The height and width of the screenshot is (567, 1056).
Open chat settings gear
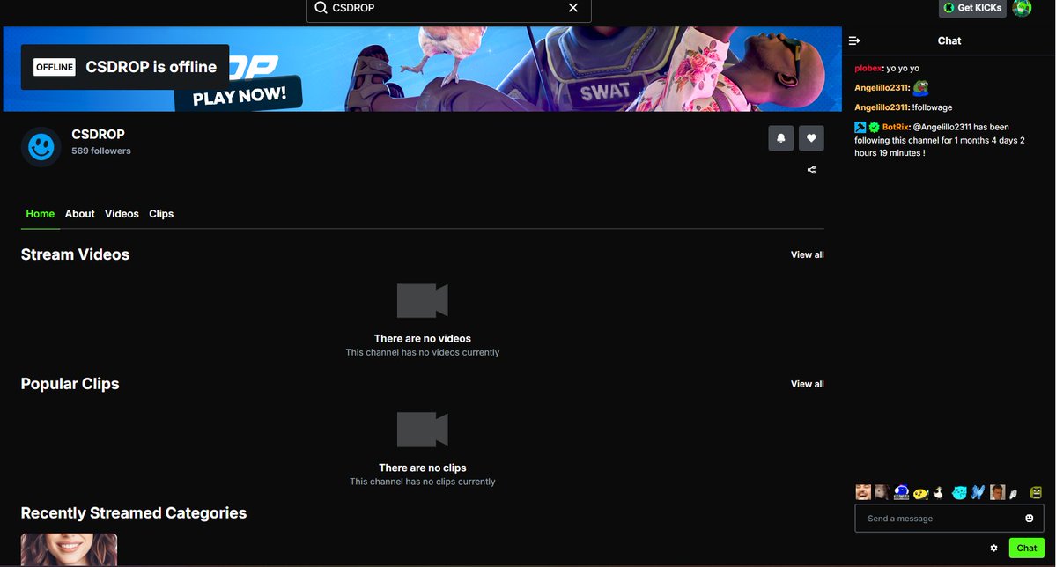pyautogui.click(x=993, y=549)
